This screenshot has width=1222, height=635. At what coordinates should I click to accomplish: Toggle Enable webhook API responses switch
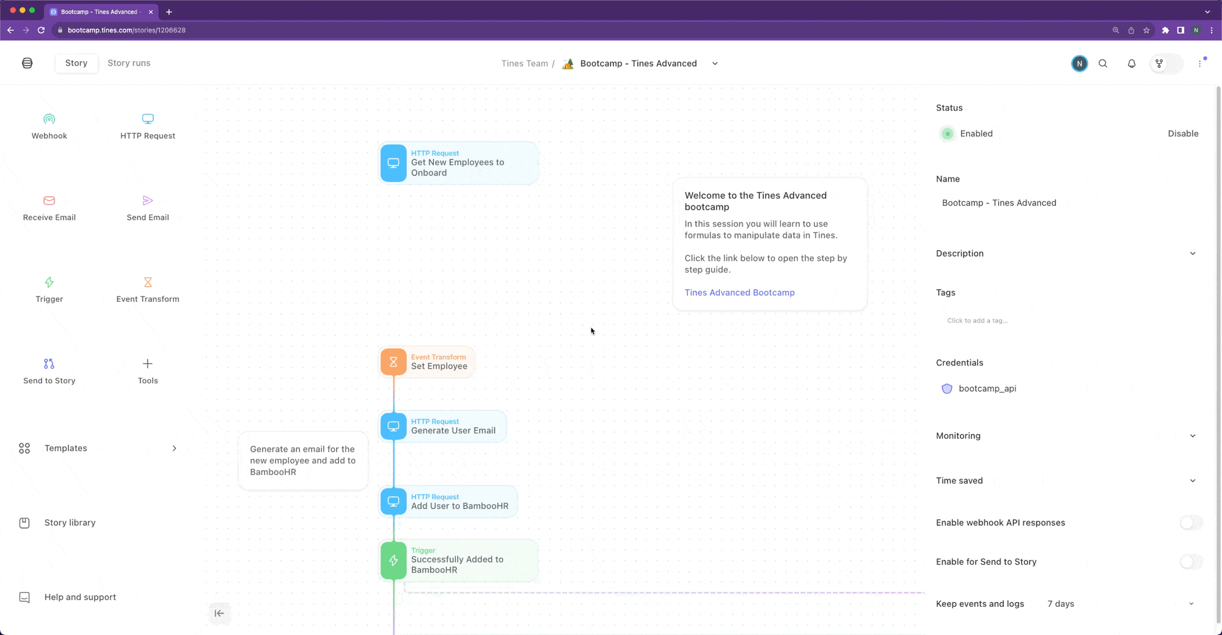click(x=1191, y=523)
